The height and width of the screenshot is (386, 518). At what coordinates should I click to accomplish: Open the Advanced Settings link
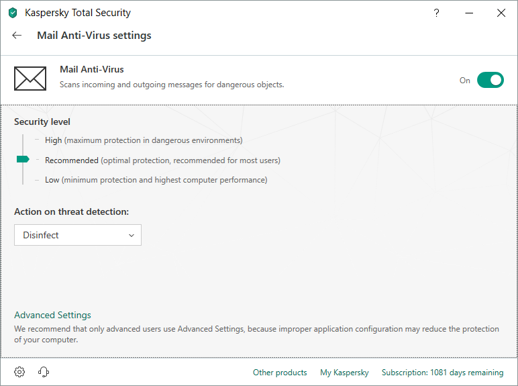click(52, 315)
